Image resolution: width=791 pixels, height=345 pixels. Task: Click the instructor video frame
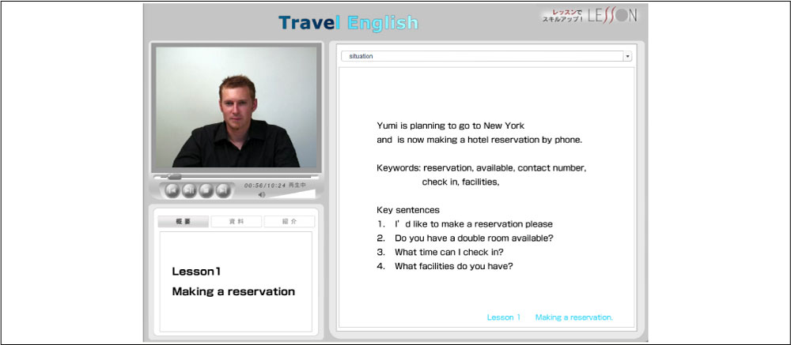click(236, 107)
